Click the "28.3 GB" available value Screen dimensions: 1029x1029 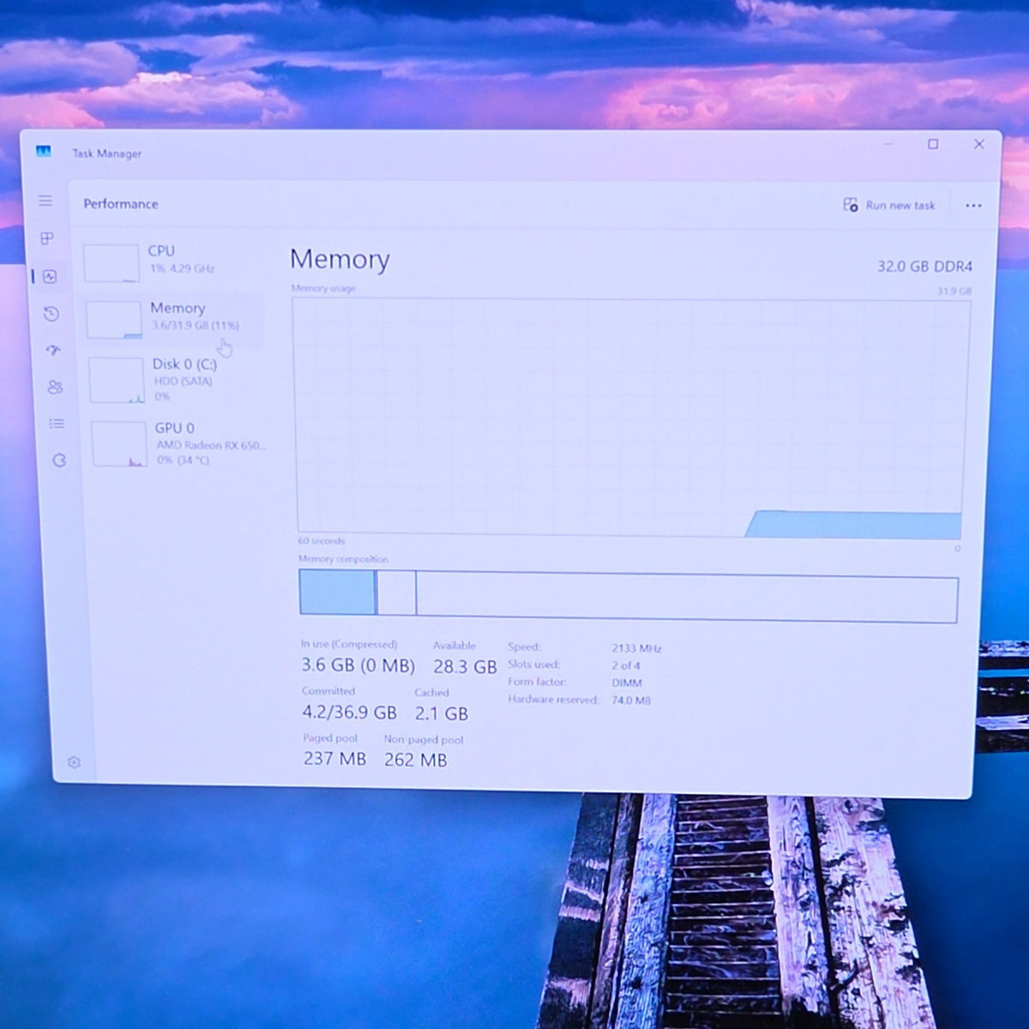click(465, 667)
